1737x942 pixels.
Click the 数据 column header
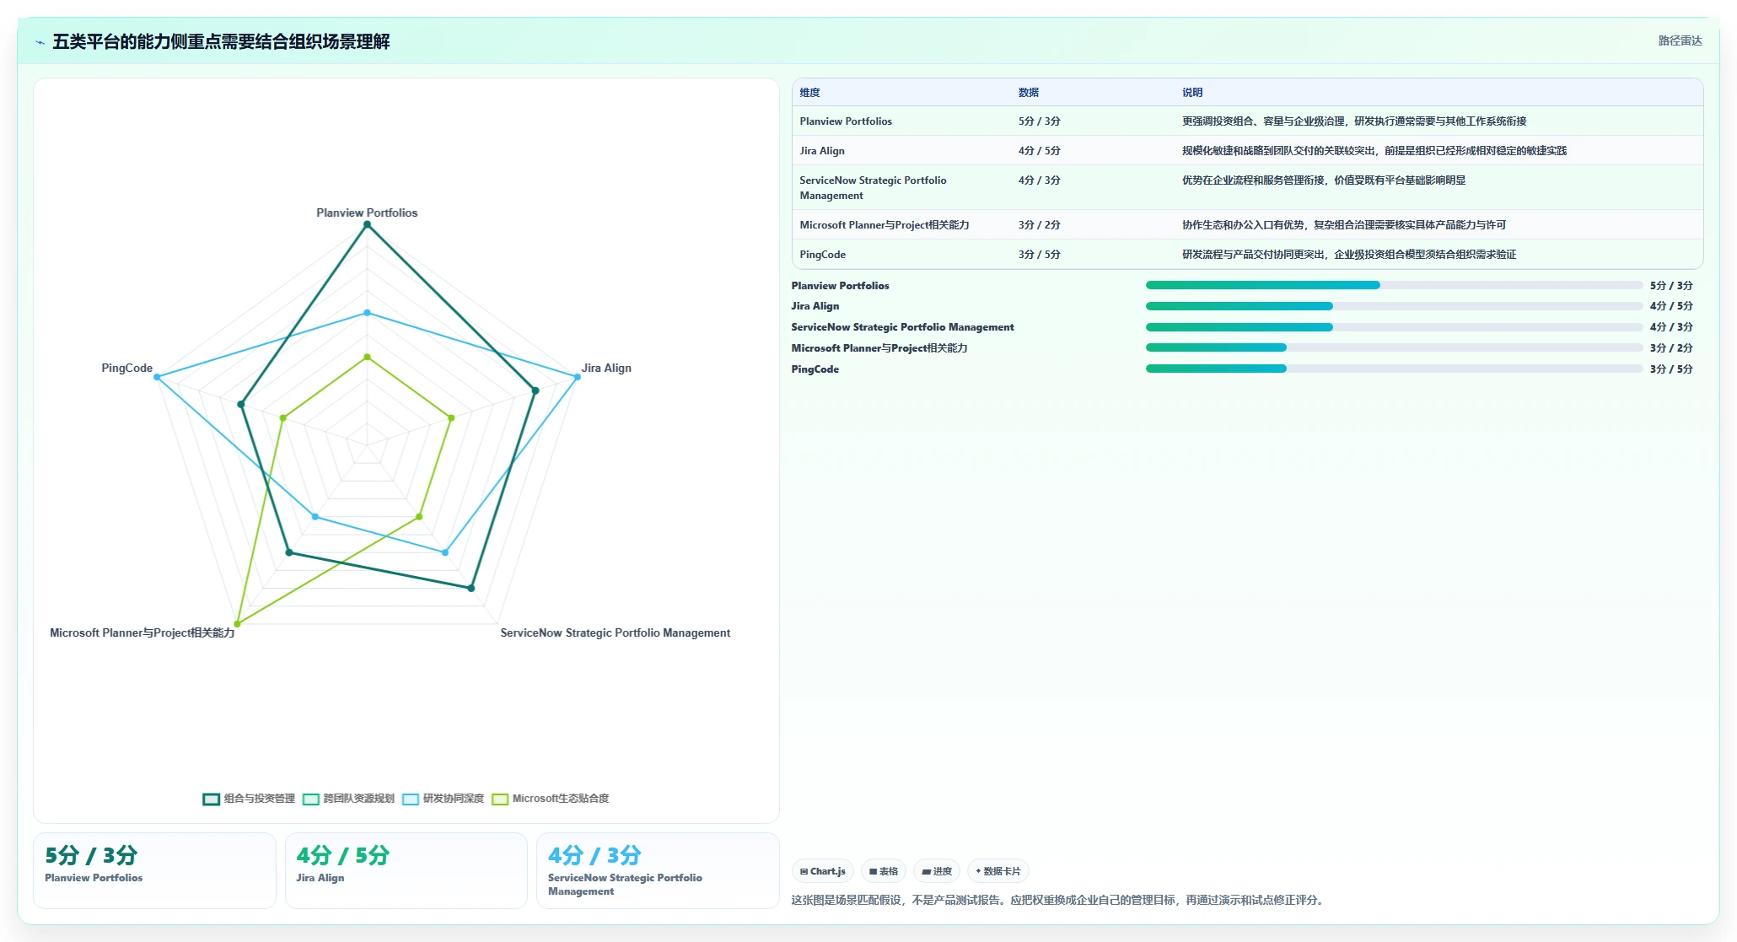(x=1028, y=93)
